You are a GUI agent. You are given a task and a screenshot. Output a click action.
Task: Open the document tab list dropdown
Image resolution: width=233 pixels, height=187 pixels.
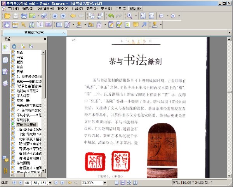pos(230,33)
